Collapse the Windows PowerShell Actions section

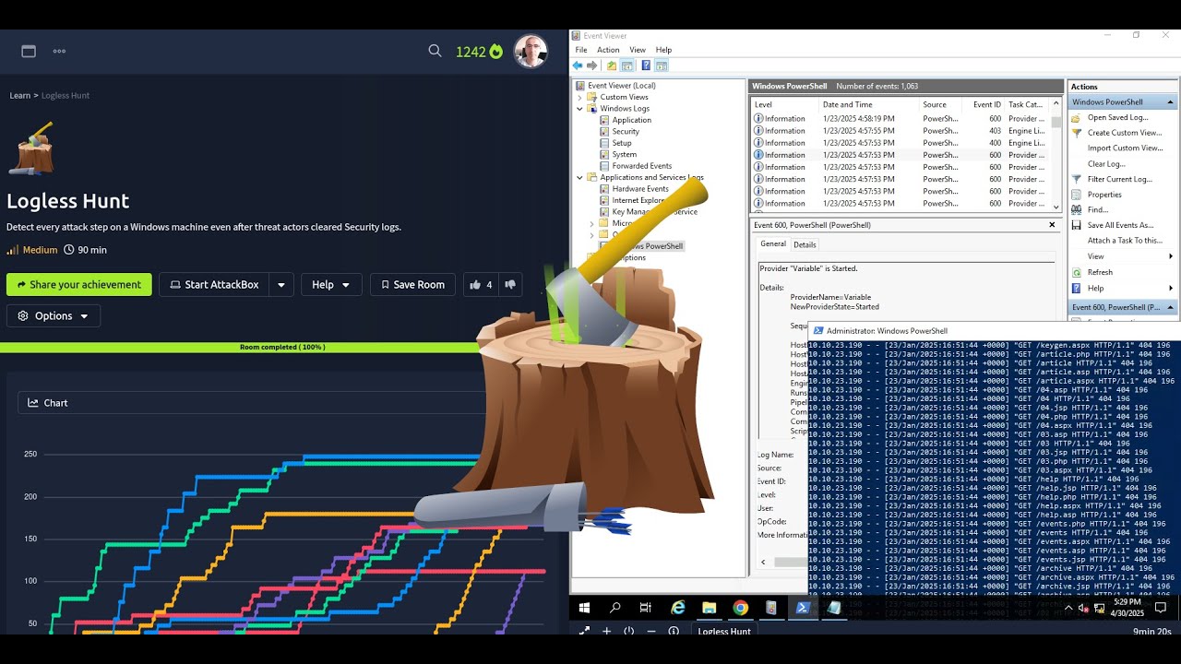coord(1171,102)
